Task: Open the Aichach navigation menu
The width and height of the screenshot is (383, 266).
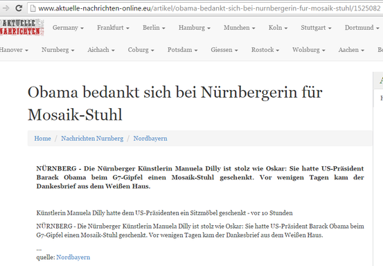Action: [101, 50]
